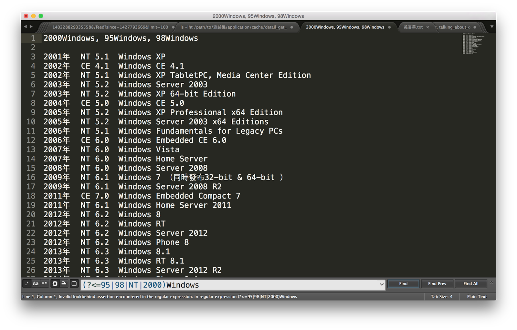Toggle whole word quotes search option
The width and height of the screenshot is (517, 330).
44,284
